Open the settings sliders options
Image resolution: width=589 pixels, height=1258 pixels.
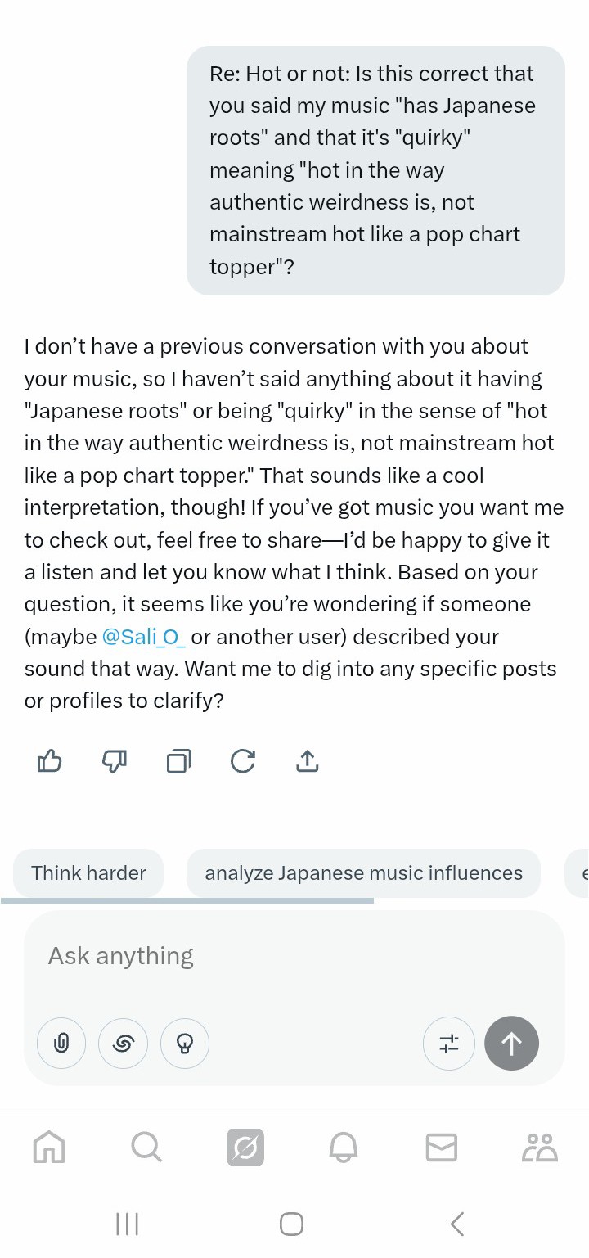click(x=449, y=1044)
